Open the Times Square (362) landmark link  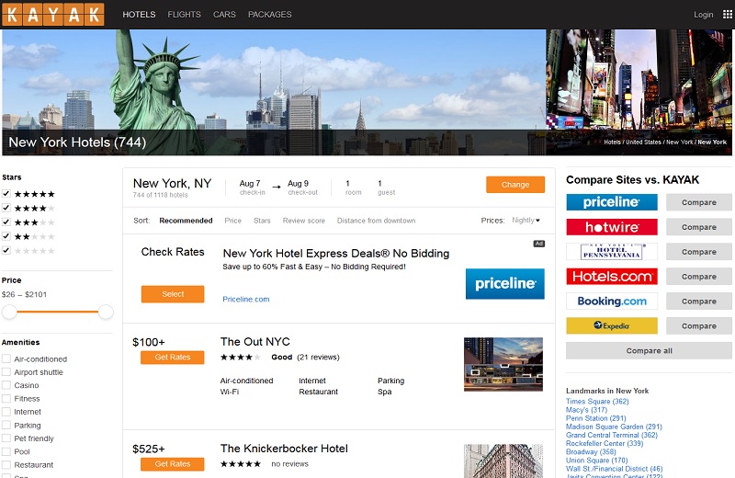click(x=597, y=402)
